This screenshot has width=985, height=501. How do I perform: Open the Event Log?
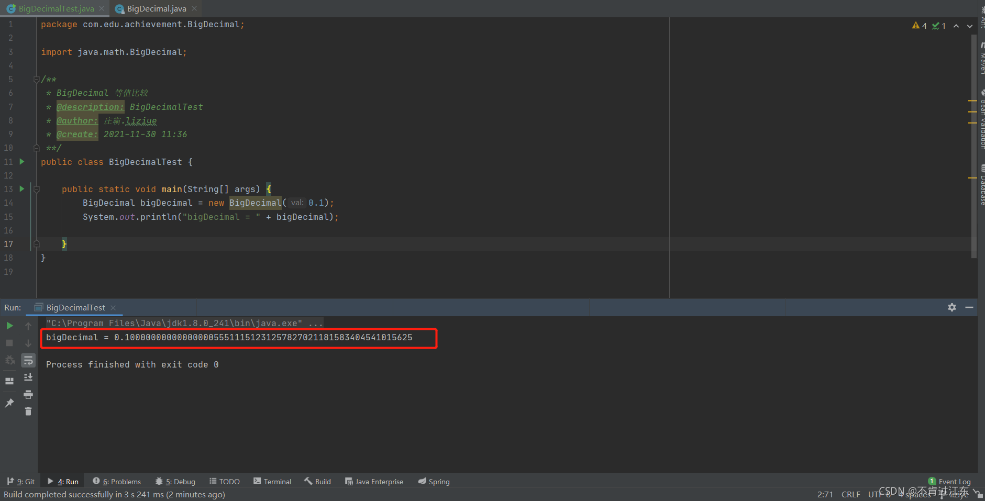949,482
